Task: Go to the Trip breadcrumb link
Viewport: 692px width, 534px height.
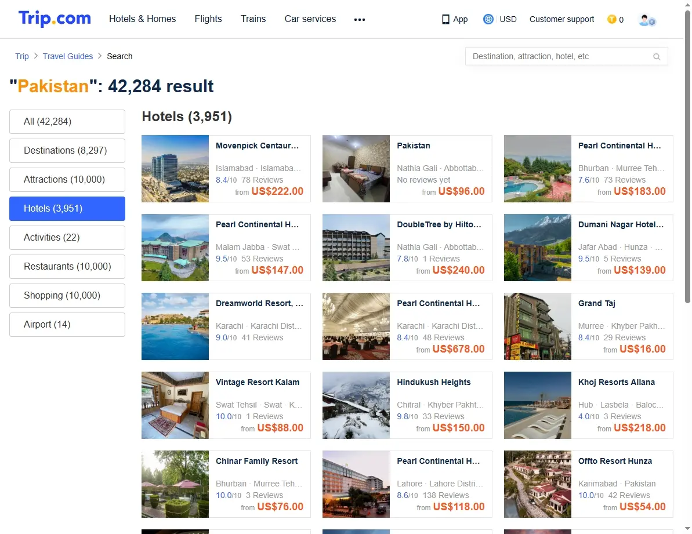Action: point(22,56)
